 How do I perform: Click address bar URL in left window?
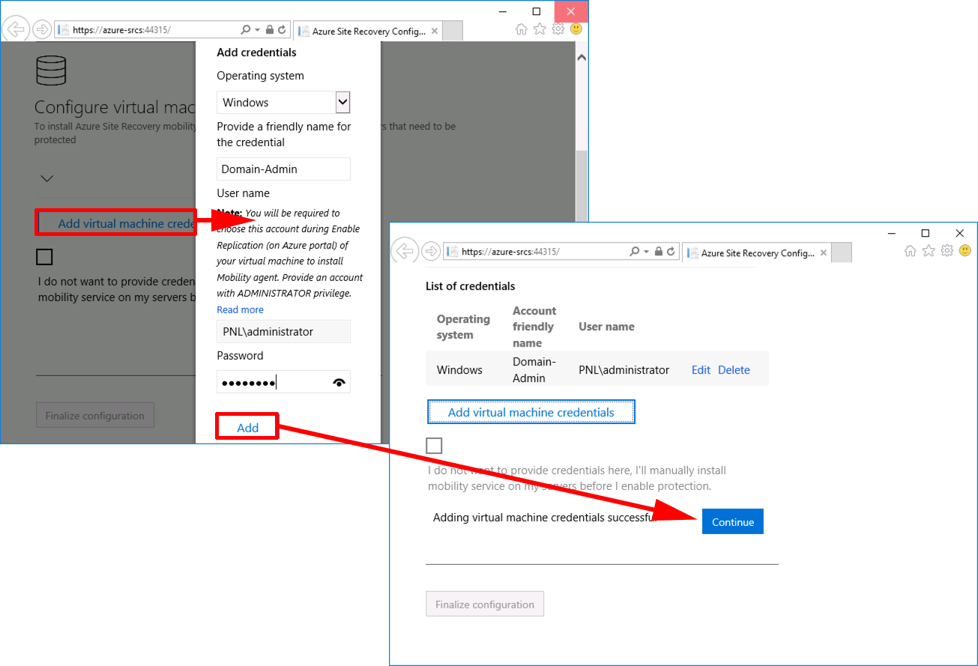tap(121, 30)
